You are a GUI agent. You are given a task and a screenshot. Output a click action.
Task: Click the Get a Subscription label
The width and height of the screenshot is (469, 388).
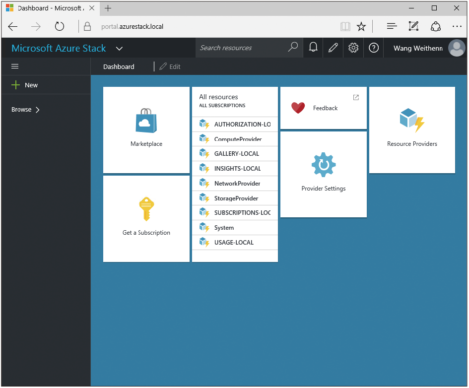(x=146, y=233)
